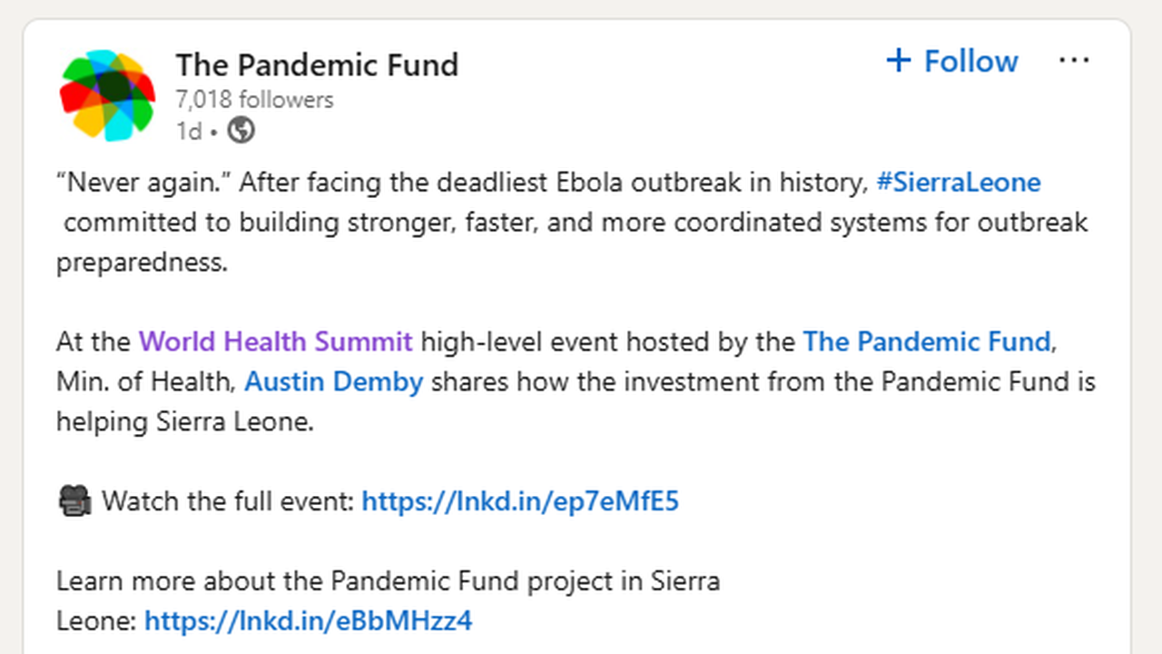The height and width of the screenshot is (654, 1162).
Task: Open Austin Demby's profile link
Action: pos(334,381)
